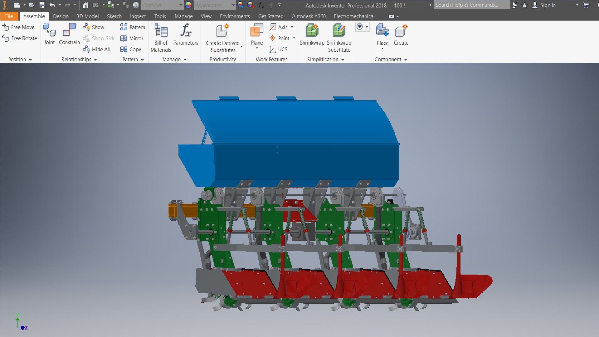Launch the Shrinkwrap Substitute tool
The width and height of the screenshot is (599, 337).
click(x=339, y=38)
